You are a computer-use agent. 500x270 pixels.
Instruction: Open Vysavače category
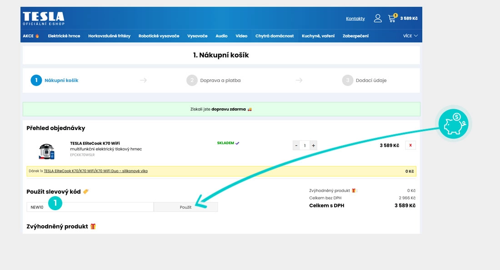pyautogui.click(x=197, y=36)
